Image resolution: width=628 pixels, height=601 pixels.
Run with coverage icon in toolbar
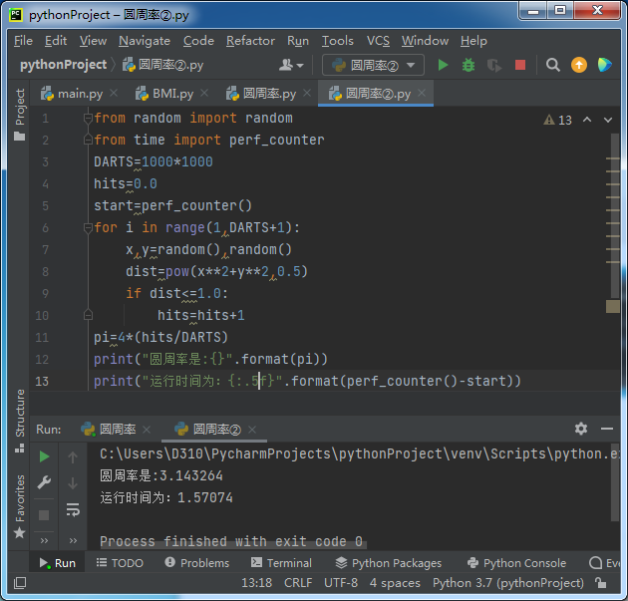pyautogui.click(x=494, y=65)
